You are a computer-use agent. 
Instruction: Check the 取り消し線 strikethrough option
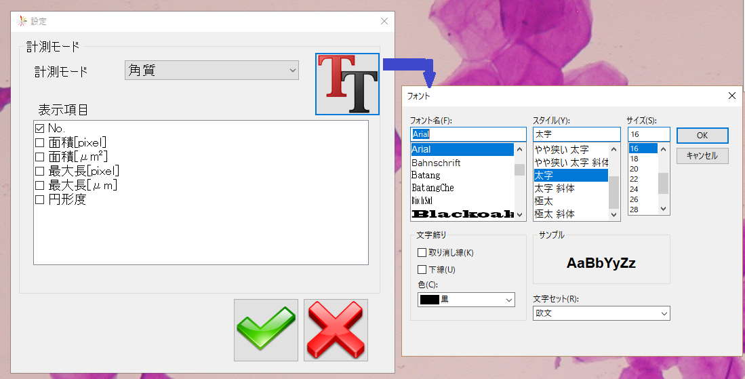[422, 253]
